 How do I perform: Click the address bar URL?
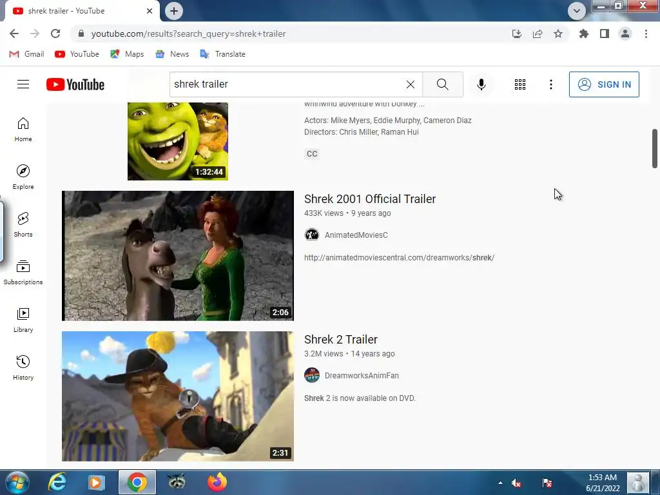point(188,34)
